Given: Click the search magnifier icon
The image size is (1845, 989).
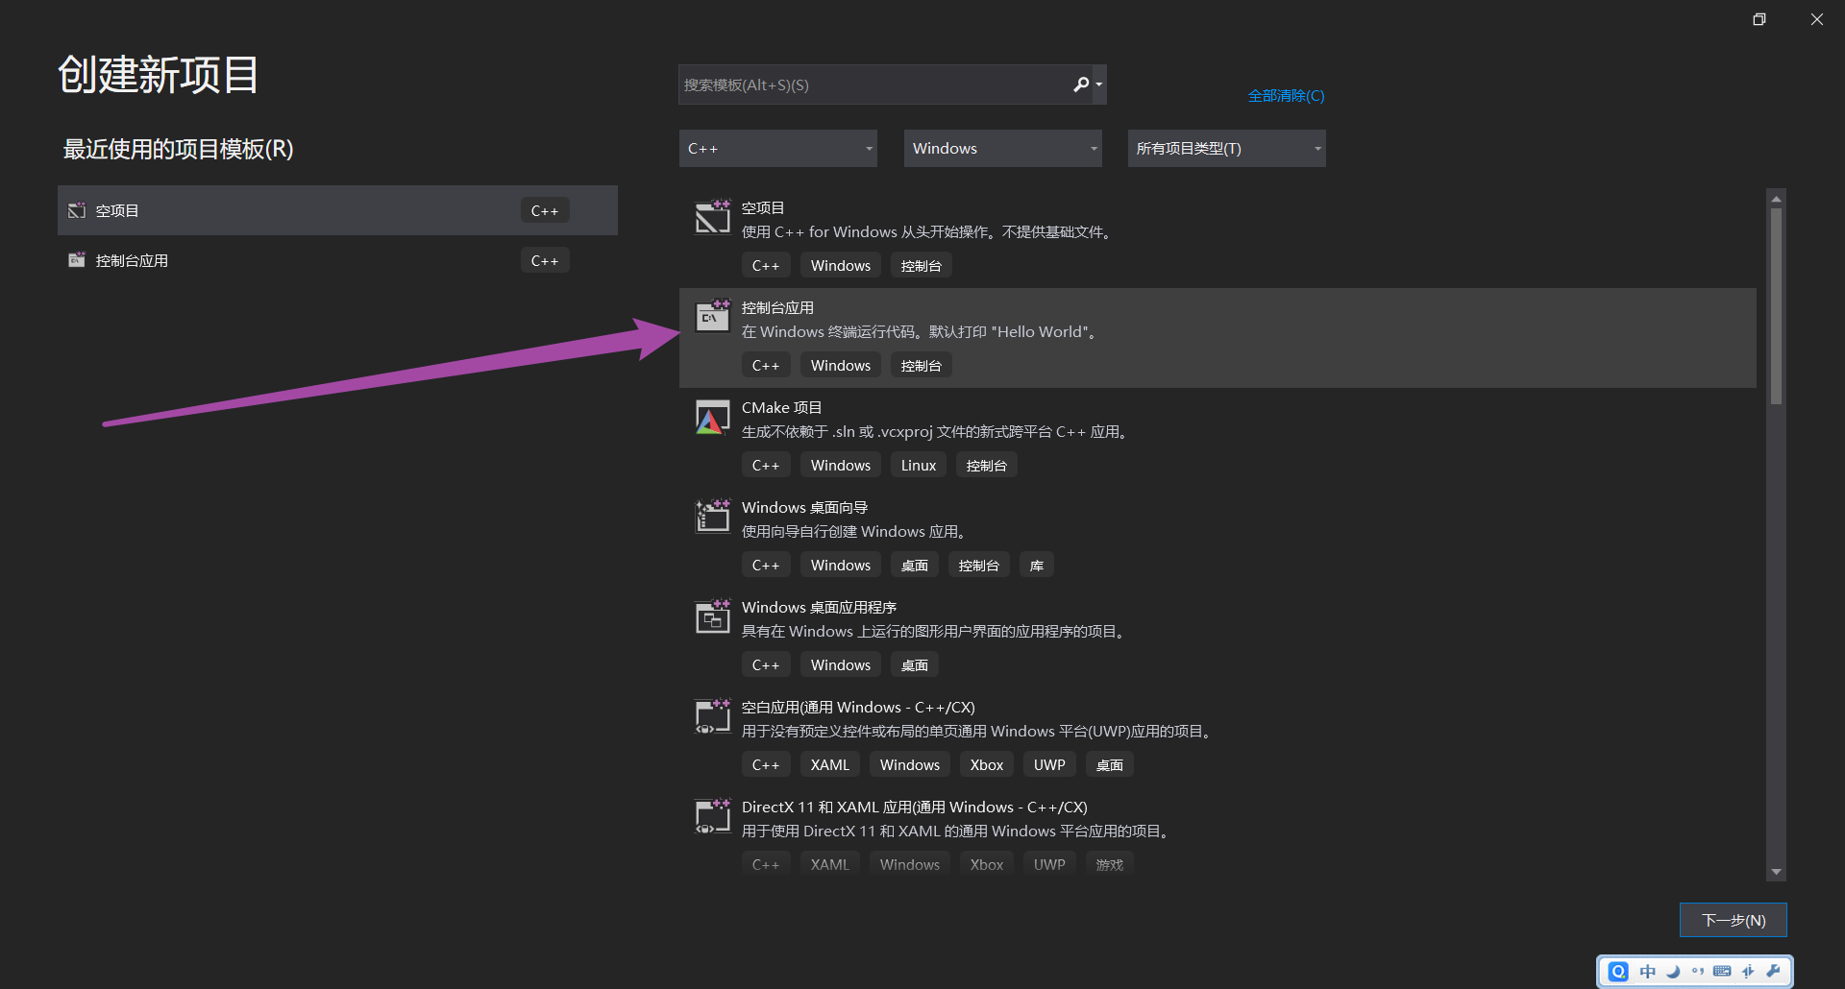Looking at the screenshot, I should pyautogui.click(x=1081, y=84).
